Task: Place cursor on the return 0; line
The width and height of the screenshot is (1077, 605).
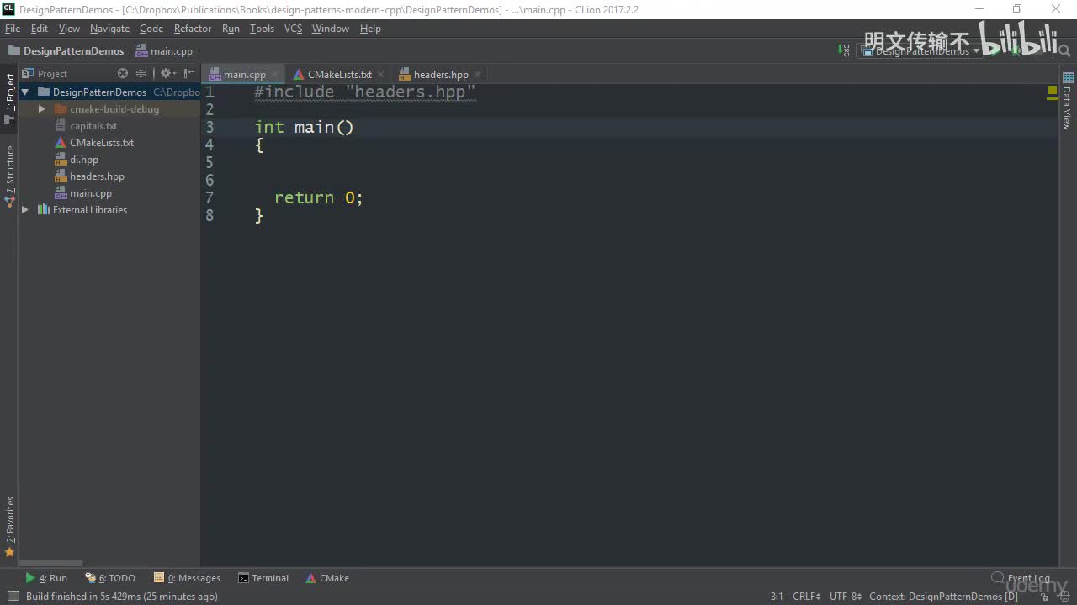Action: point(318,198)
